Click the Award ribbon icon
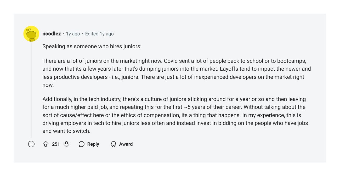 [114, 144]
